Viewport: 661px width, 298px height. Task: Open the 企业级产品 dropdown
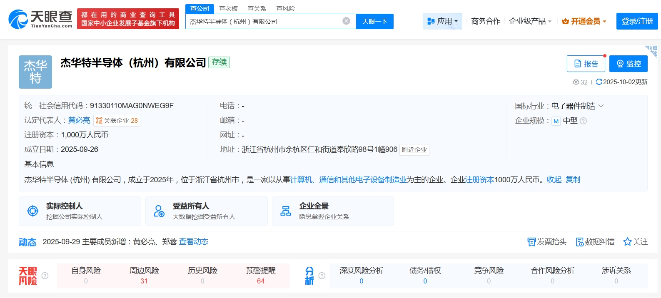(x=530, y=21)
